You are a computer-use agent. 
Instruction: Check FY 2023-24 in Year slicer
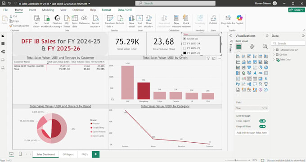184,44
